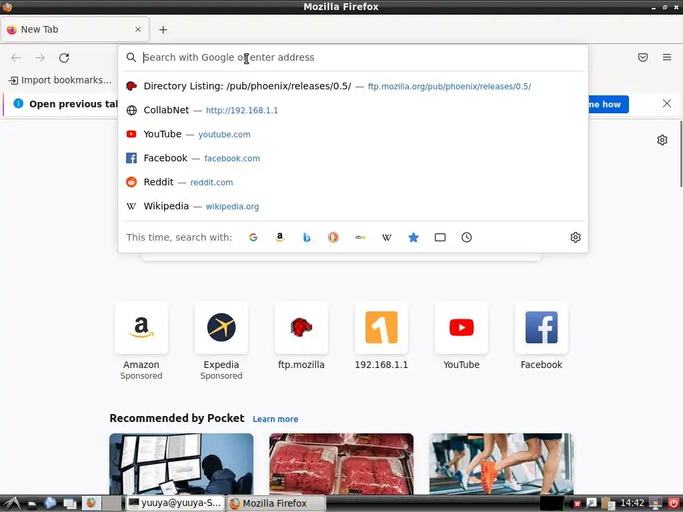Viewport: 683px width, 512px height.
Task: Click the show desktop taskbar icon
Action: (x=70, y=503)
